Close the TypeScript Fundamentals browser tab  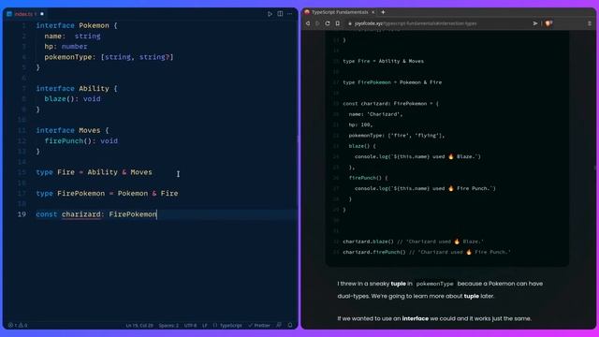tap(373, 12)
